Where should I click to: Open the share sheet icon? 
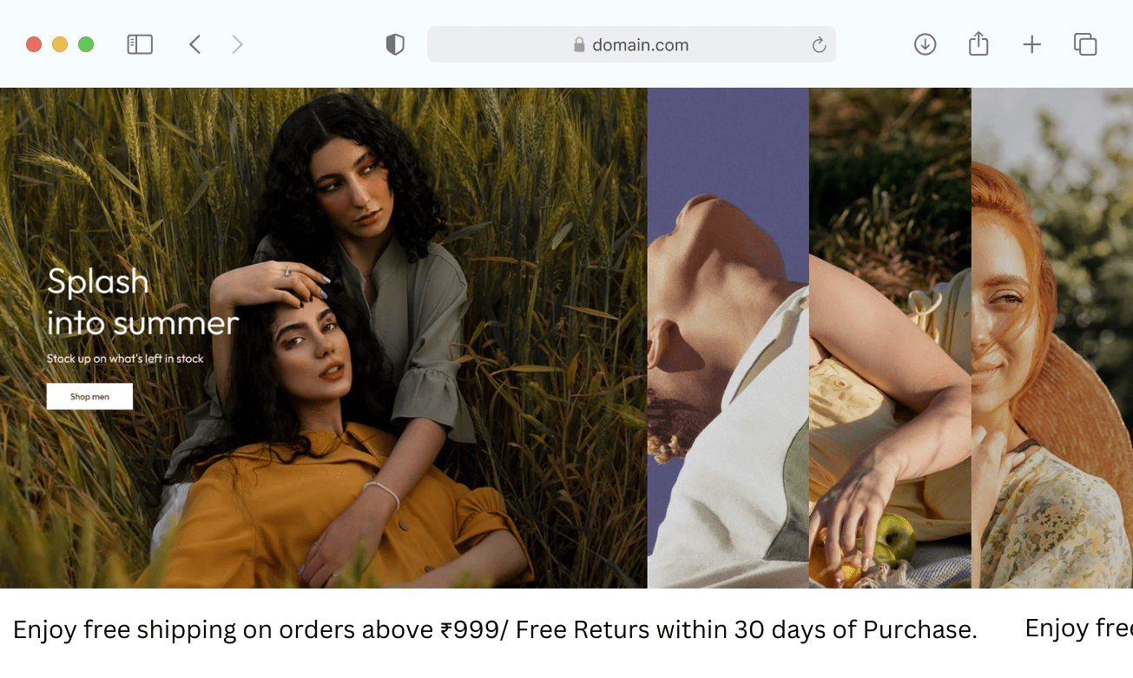coord(978,43)
